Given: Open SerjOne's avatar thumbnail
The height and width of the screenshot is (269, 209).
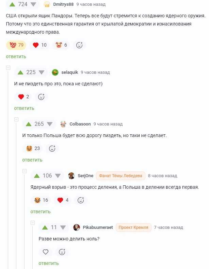Looking at the screenshot, I should [x=71, y=176].
